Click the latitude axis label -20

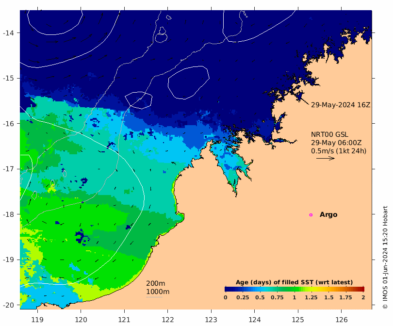tap(8, 305)
